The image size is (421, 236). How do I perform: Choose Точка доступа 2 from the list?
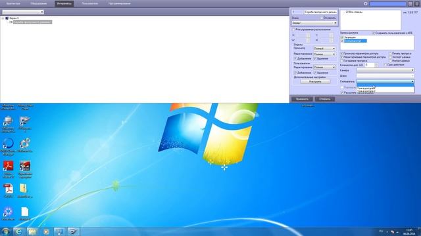[x=385, y=91]
